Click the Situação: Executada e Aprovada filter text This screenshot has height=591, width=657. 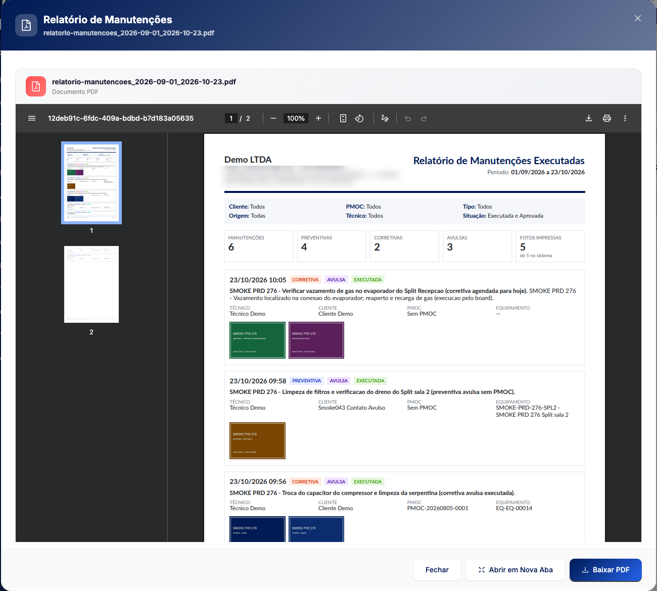pos(503,216)
